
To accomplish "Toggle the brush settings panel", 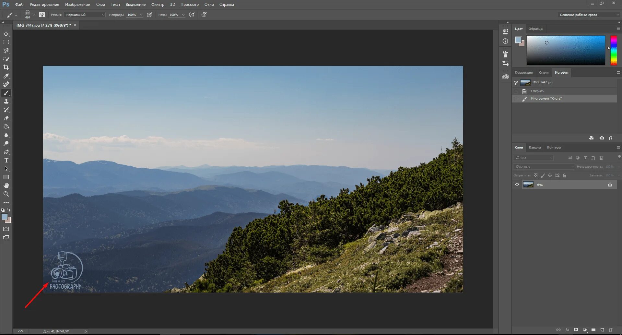I will click(x=42, y=15).
